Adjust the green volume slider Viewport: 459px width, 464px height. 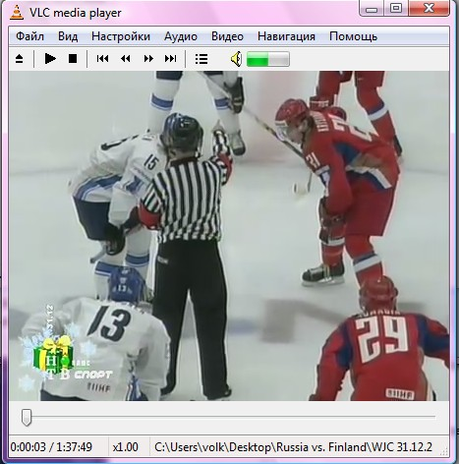(268, 59)
